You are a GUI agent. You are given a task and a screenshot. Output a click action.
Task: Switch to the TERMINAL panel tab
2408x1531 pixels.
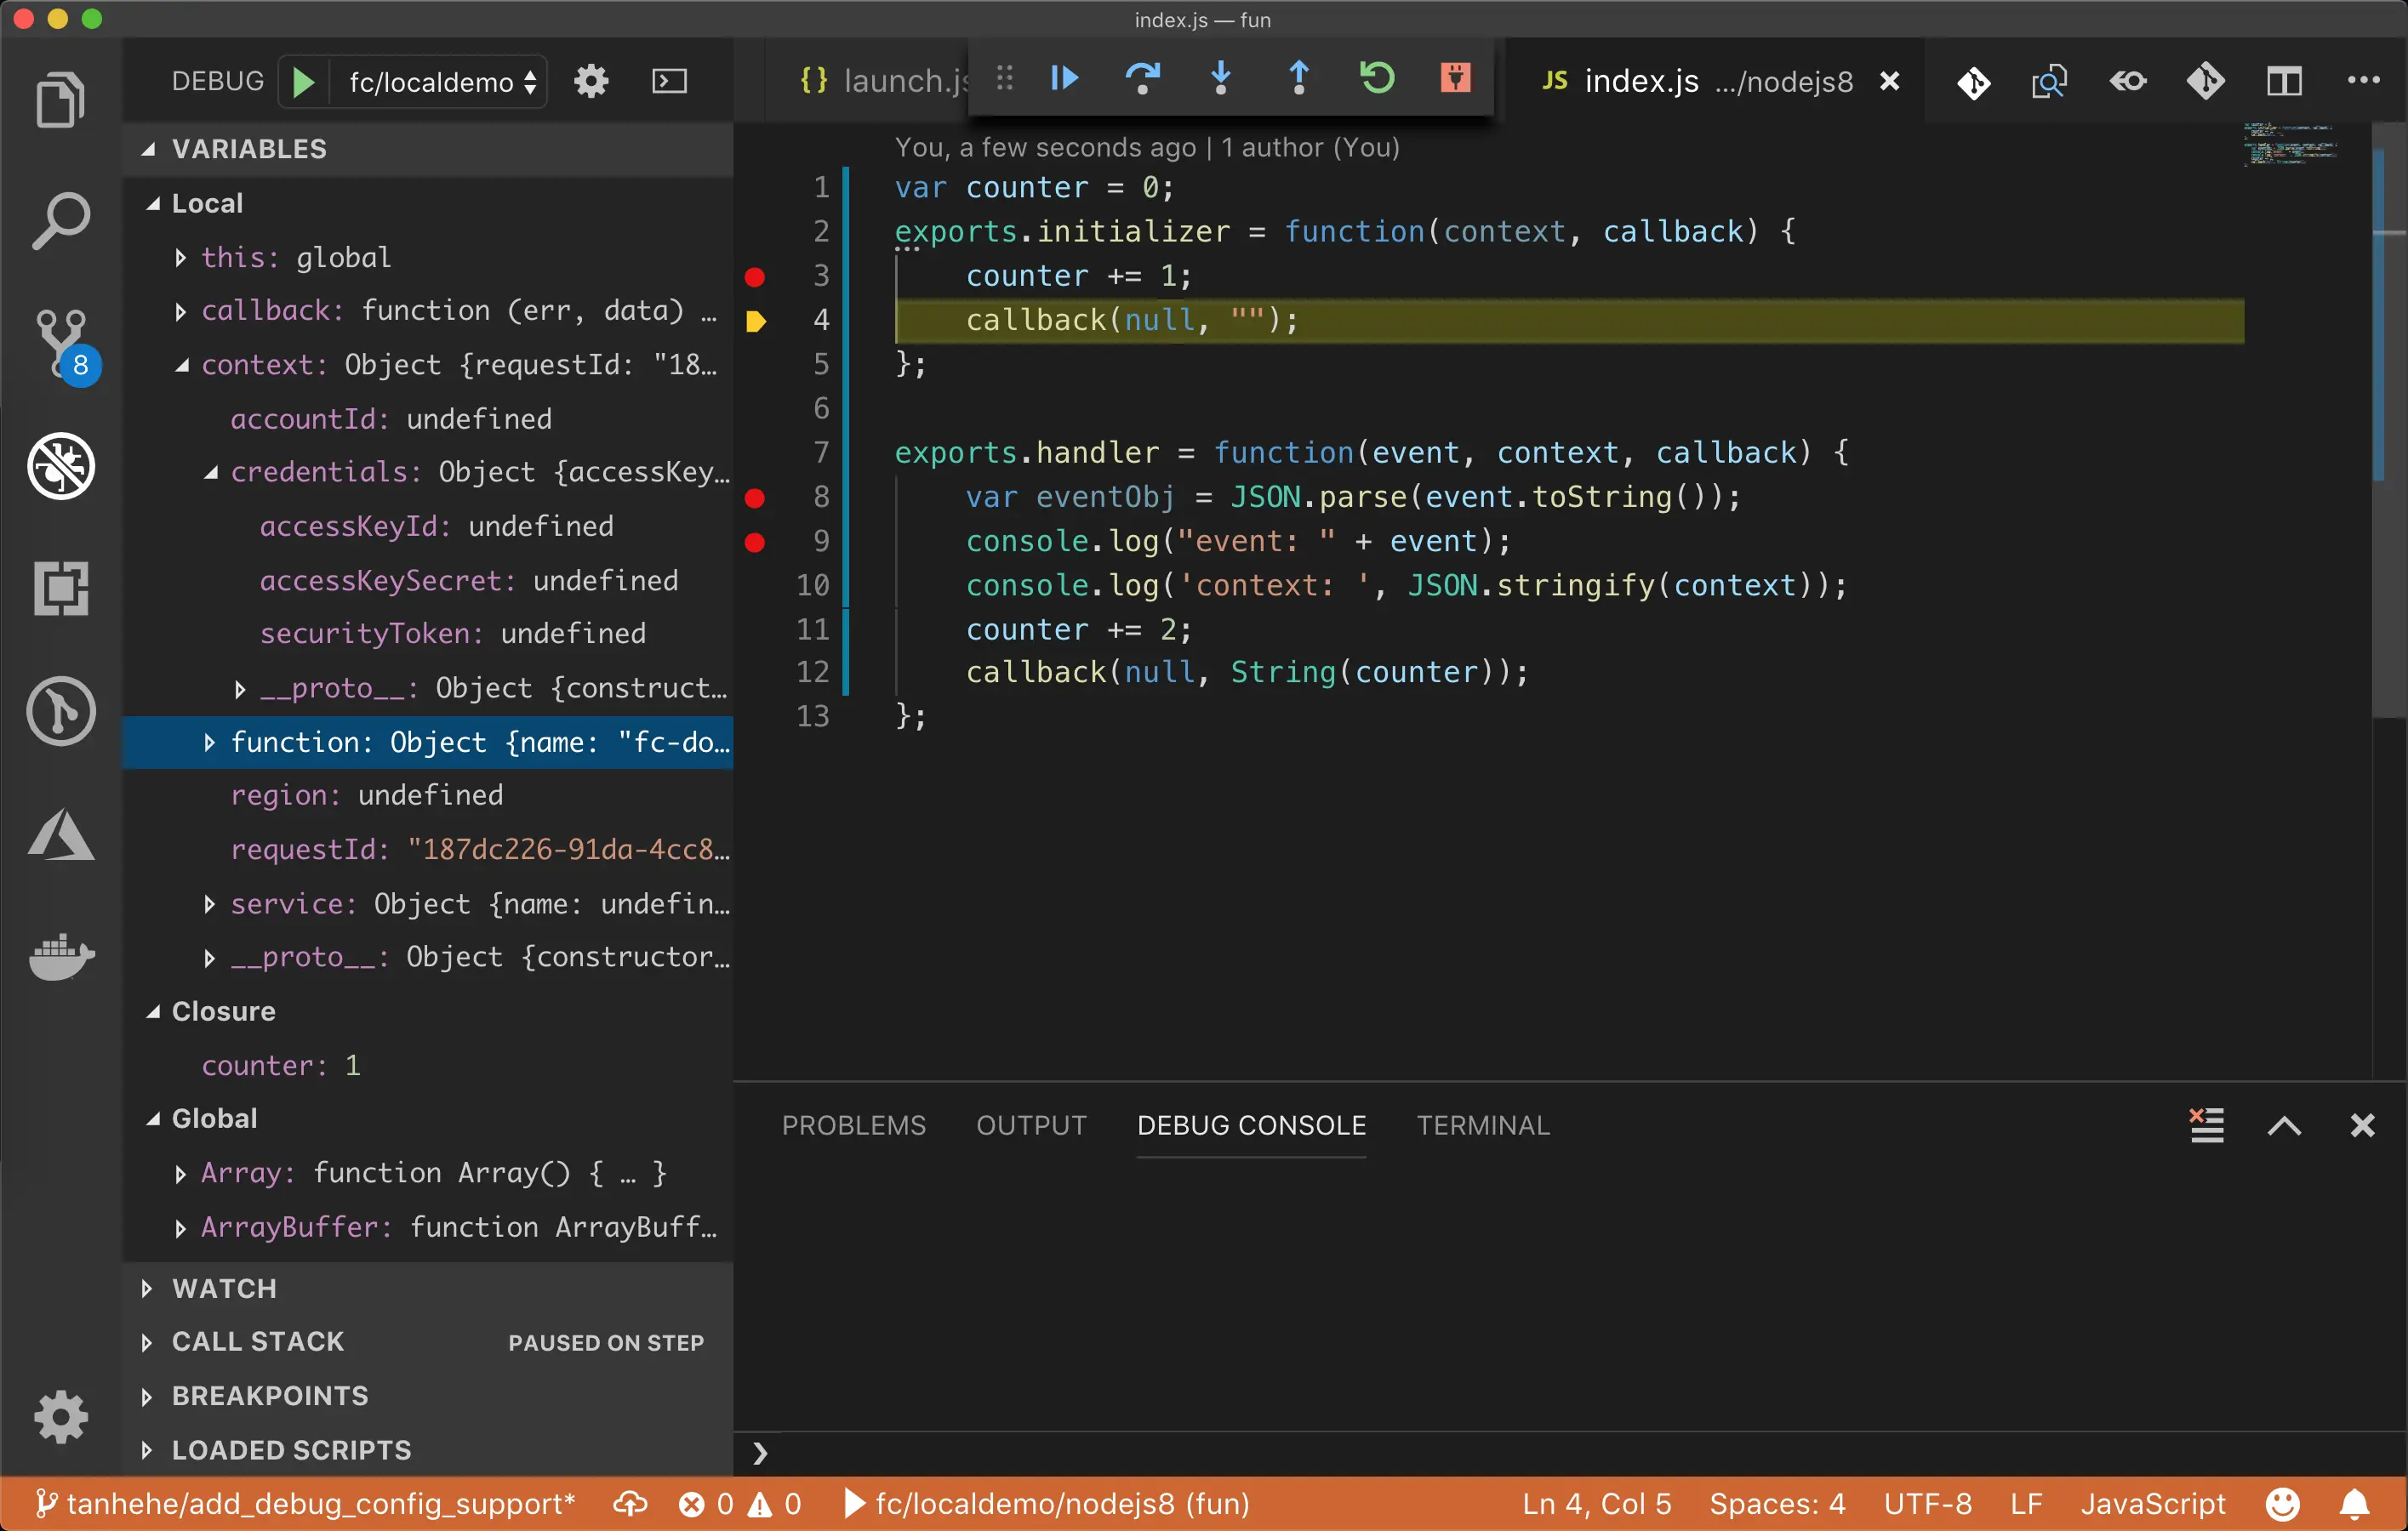pos(1482,1125)
